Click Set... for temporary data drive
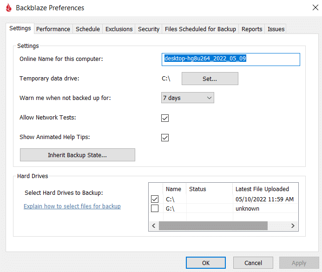The height and width of the screenshot is (272, 322). pos(210,79)
